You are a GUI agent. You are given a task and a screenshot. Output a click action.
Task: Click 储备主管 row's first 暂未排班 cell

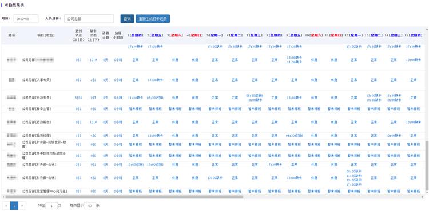coord(136,109)
